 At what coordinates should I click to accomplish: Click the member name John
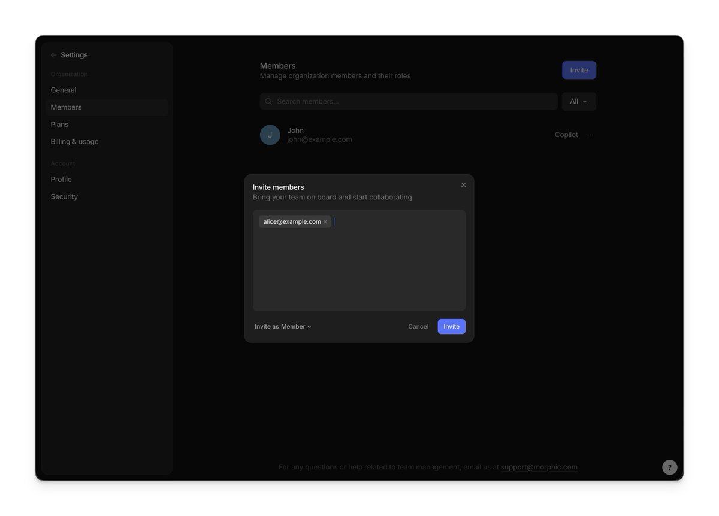295,130
